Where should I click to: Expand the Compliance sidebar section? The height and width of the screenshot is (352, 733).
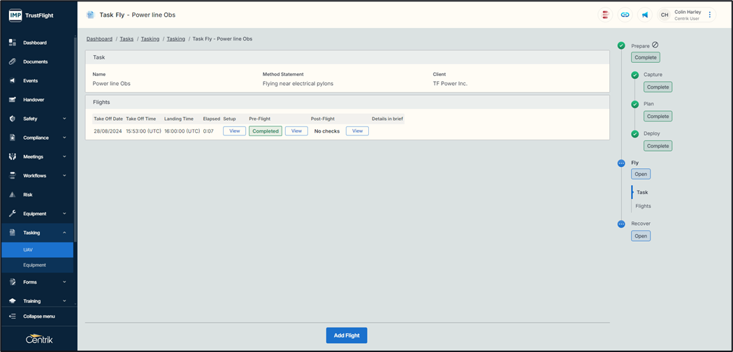64,138
